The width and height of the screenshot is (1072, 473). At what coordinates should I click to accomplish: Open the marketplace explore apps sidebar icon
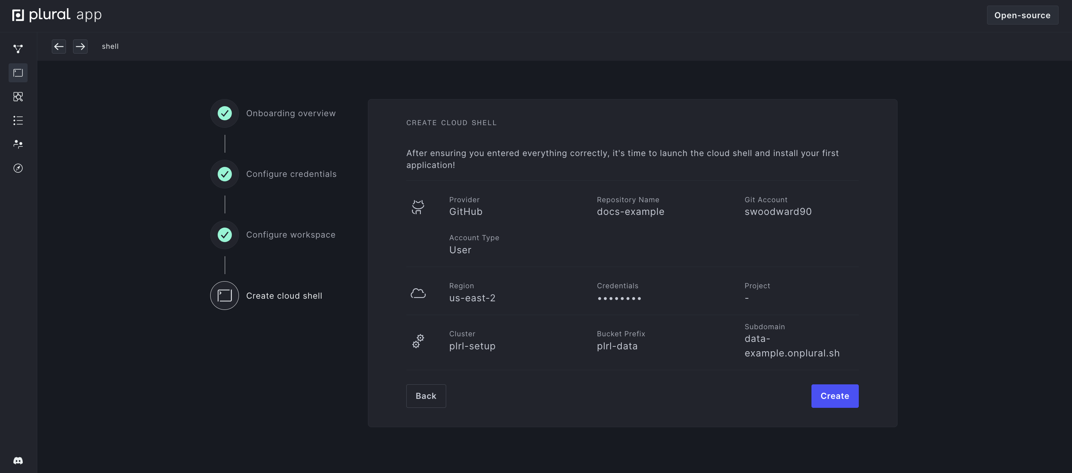(x=18, y=96)
